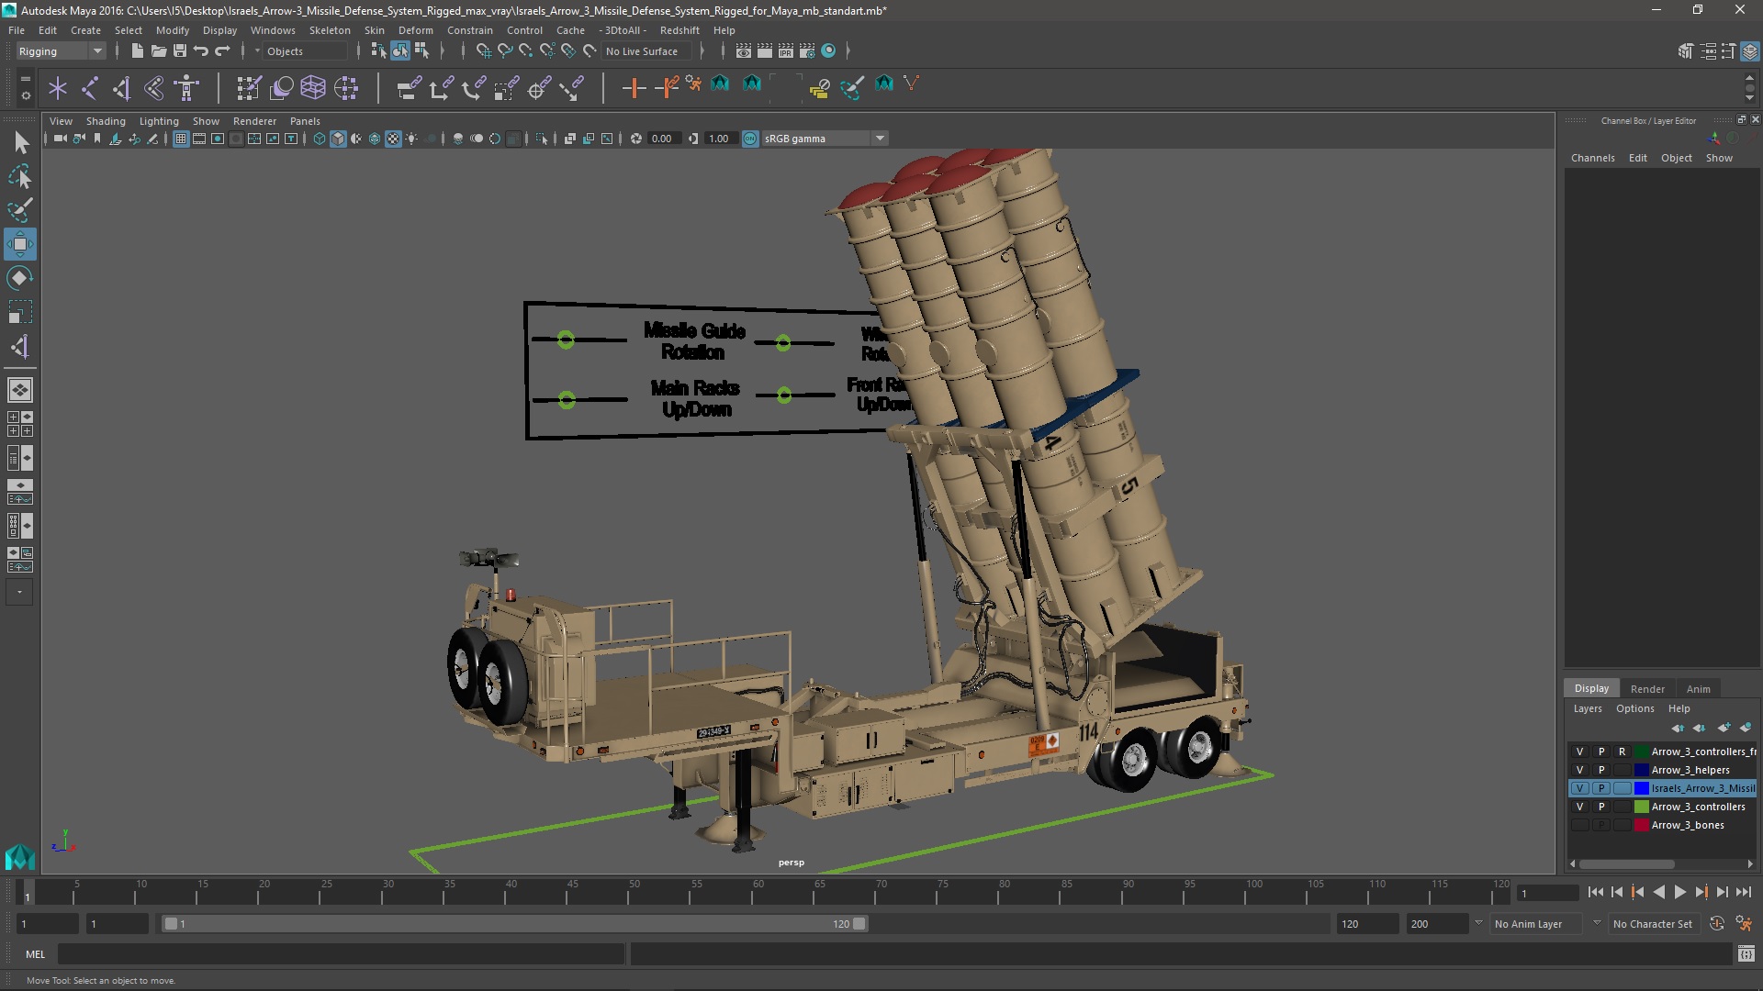Click the Missile Guide Rotation slider handle

[566, 340]
